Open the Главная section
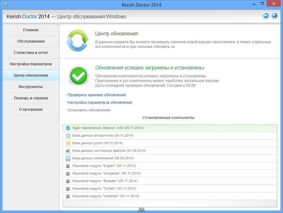Image resolution: width=283 pixels, height=213 pixels. pyautogui.click(x=31, y=30)
